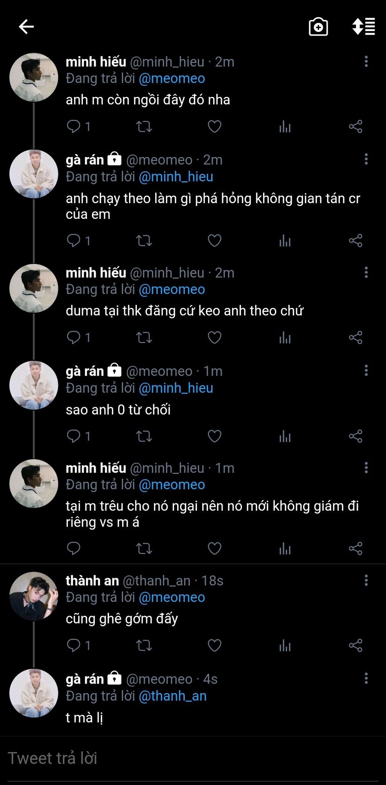Reply to the "duma tại thk đăng" tweet
386x785 pixels.
[74, 338]
